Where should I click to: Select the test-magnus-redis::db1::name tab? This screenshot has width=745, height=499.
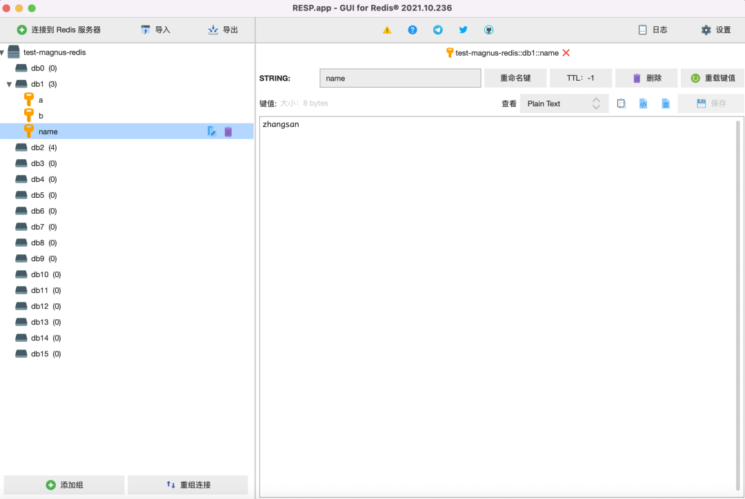click(x=506, y=52)
